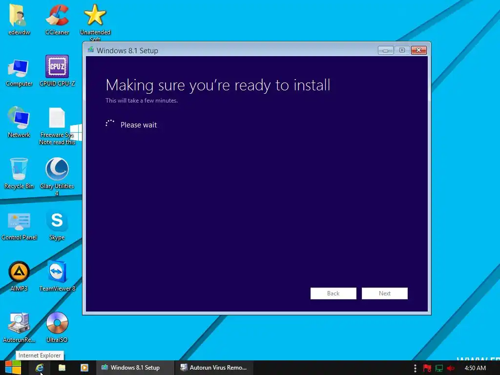Screen dimensions: 500x375
Task: Minimize the Windows 8.1 Setup window
Action: 386,50
